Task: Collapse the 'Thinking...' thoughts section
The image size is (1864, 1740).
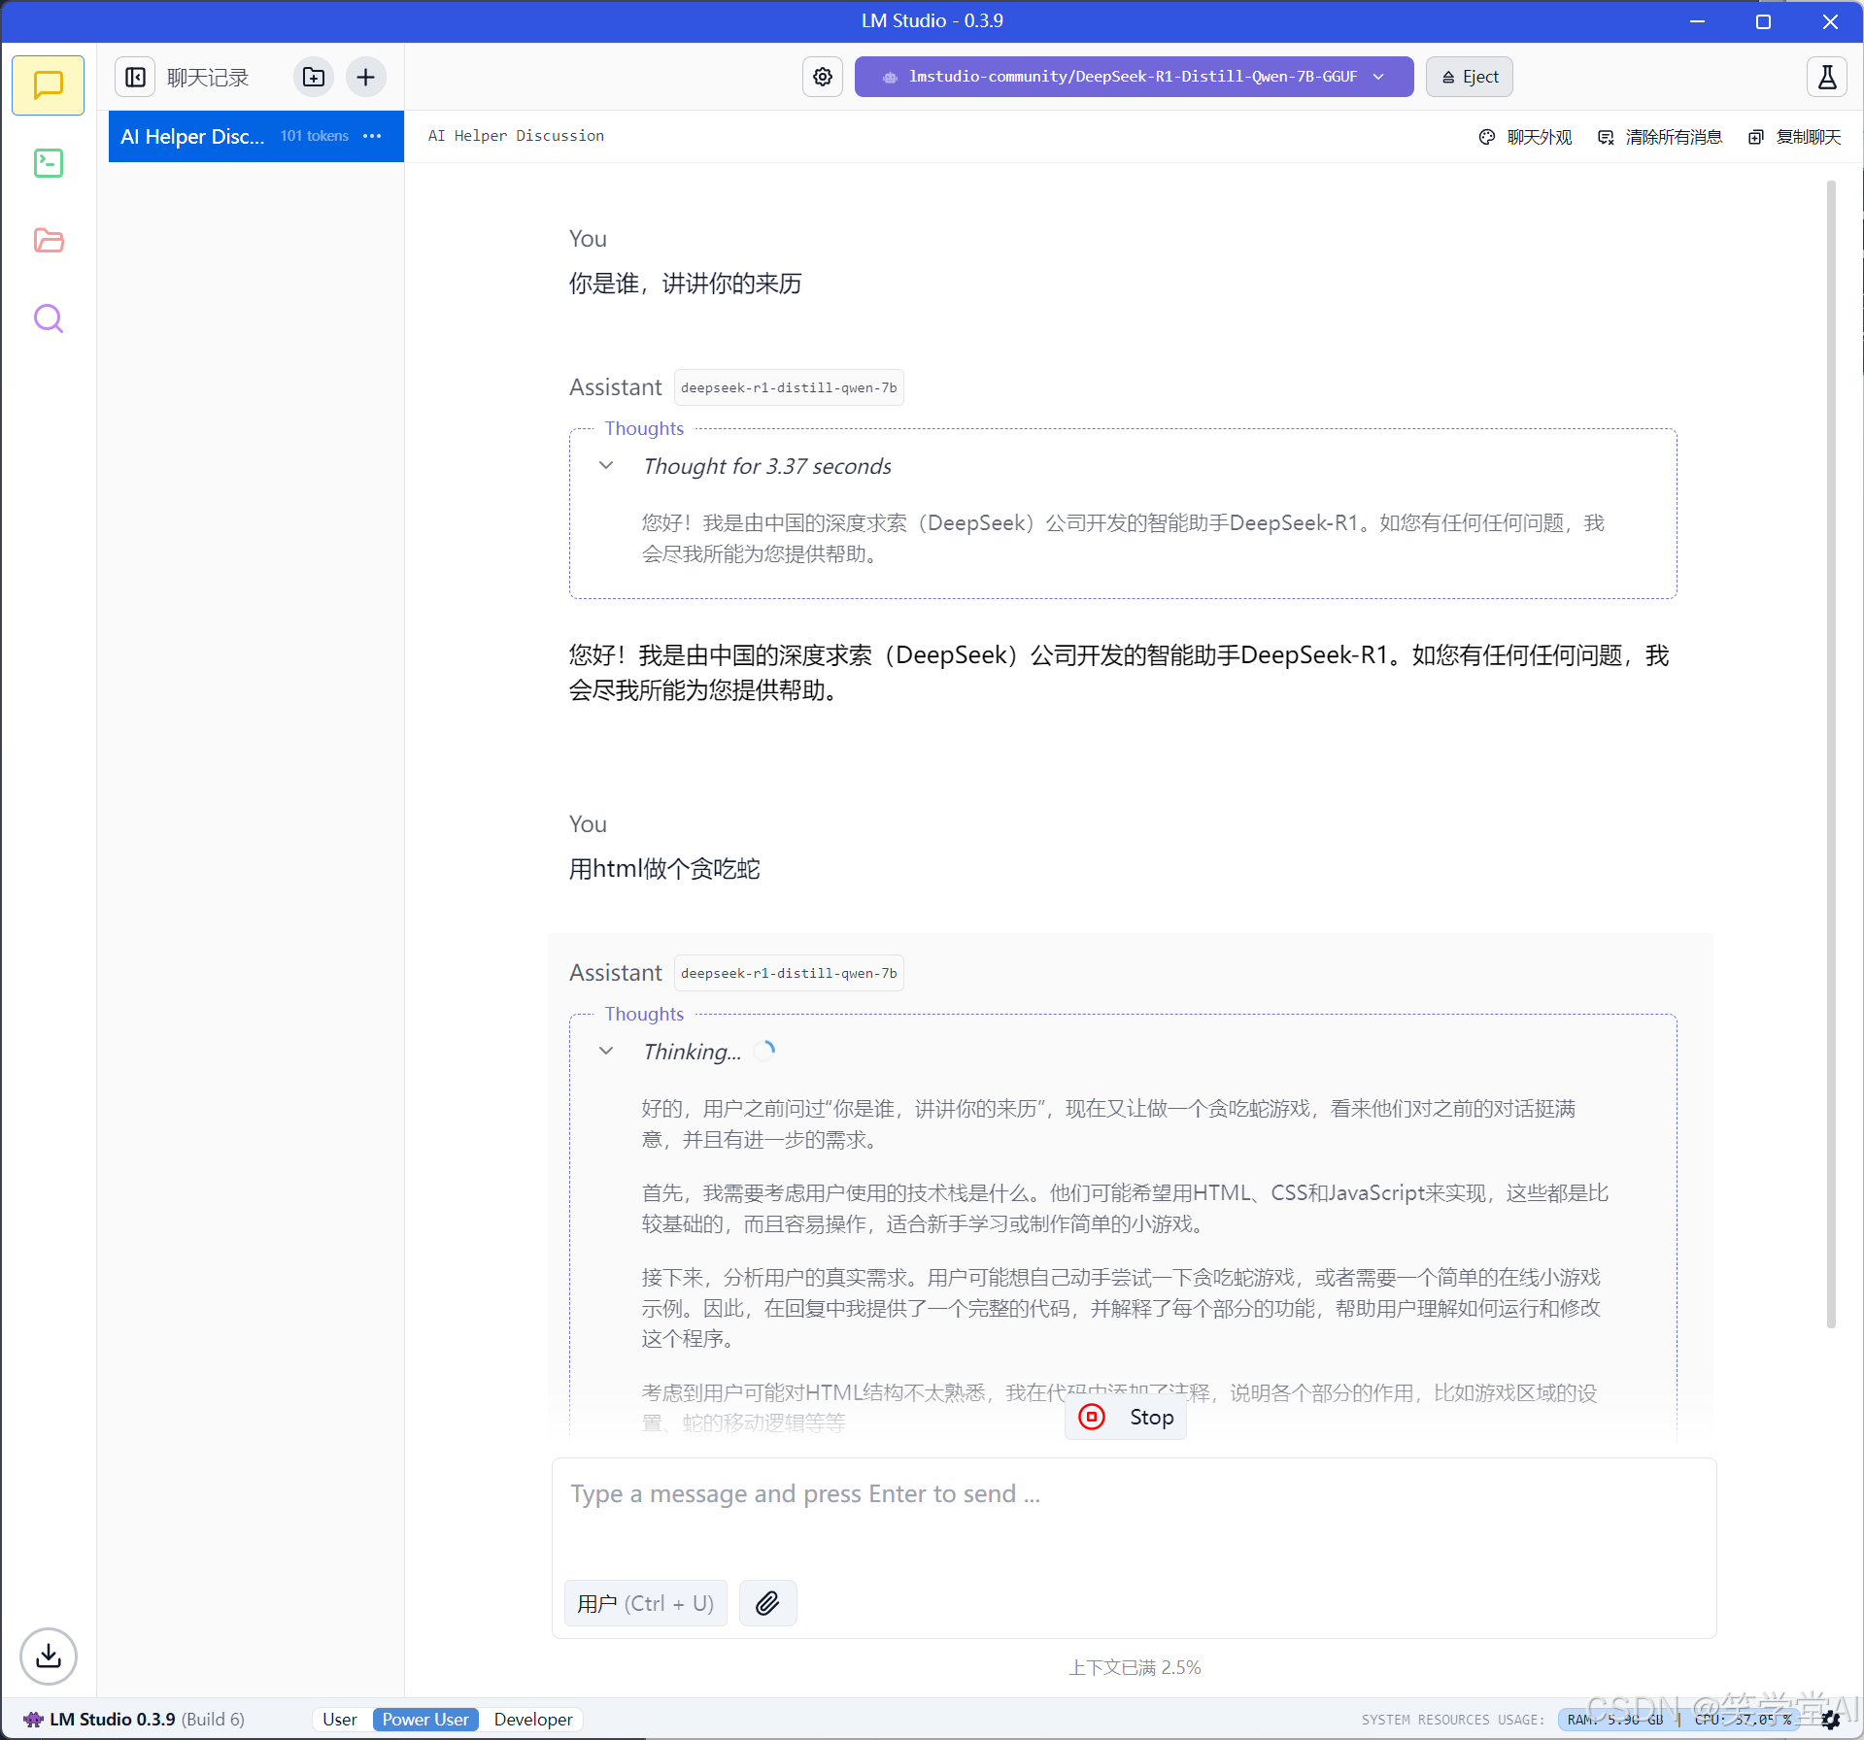Action: click(606, 1052)
